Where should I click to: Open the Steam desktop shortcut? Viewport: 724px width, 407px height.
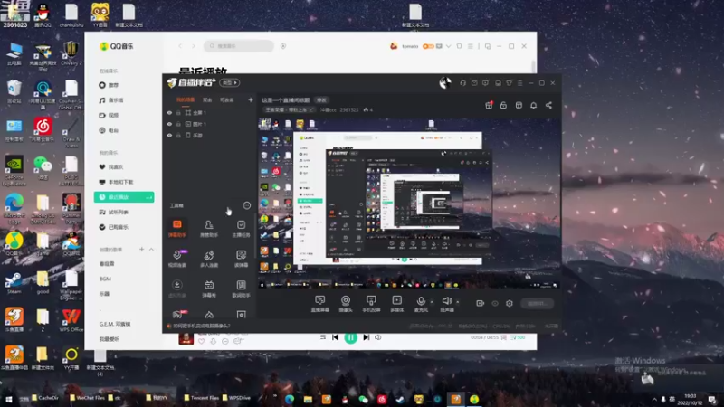click(x=14, y=283)
